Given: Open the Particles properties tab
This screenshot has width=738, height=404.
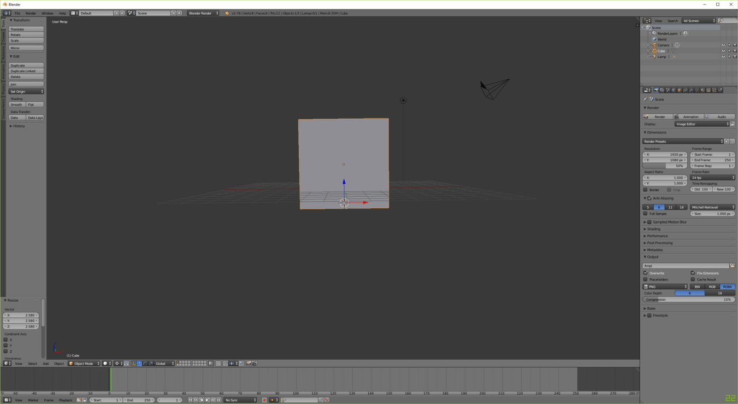Looking at the screenshot, I should click(714, 90).
